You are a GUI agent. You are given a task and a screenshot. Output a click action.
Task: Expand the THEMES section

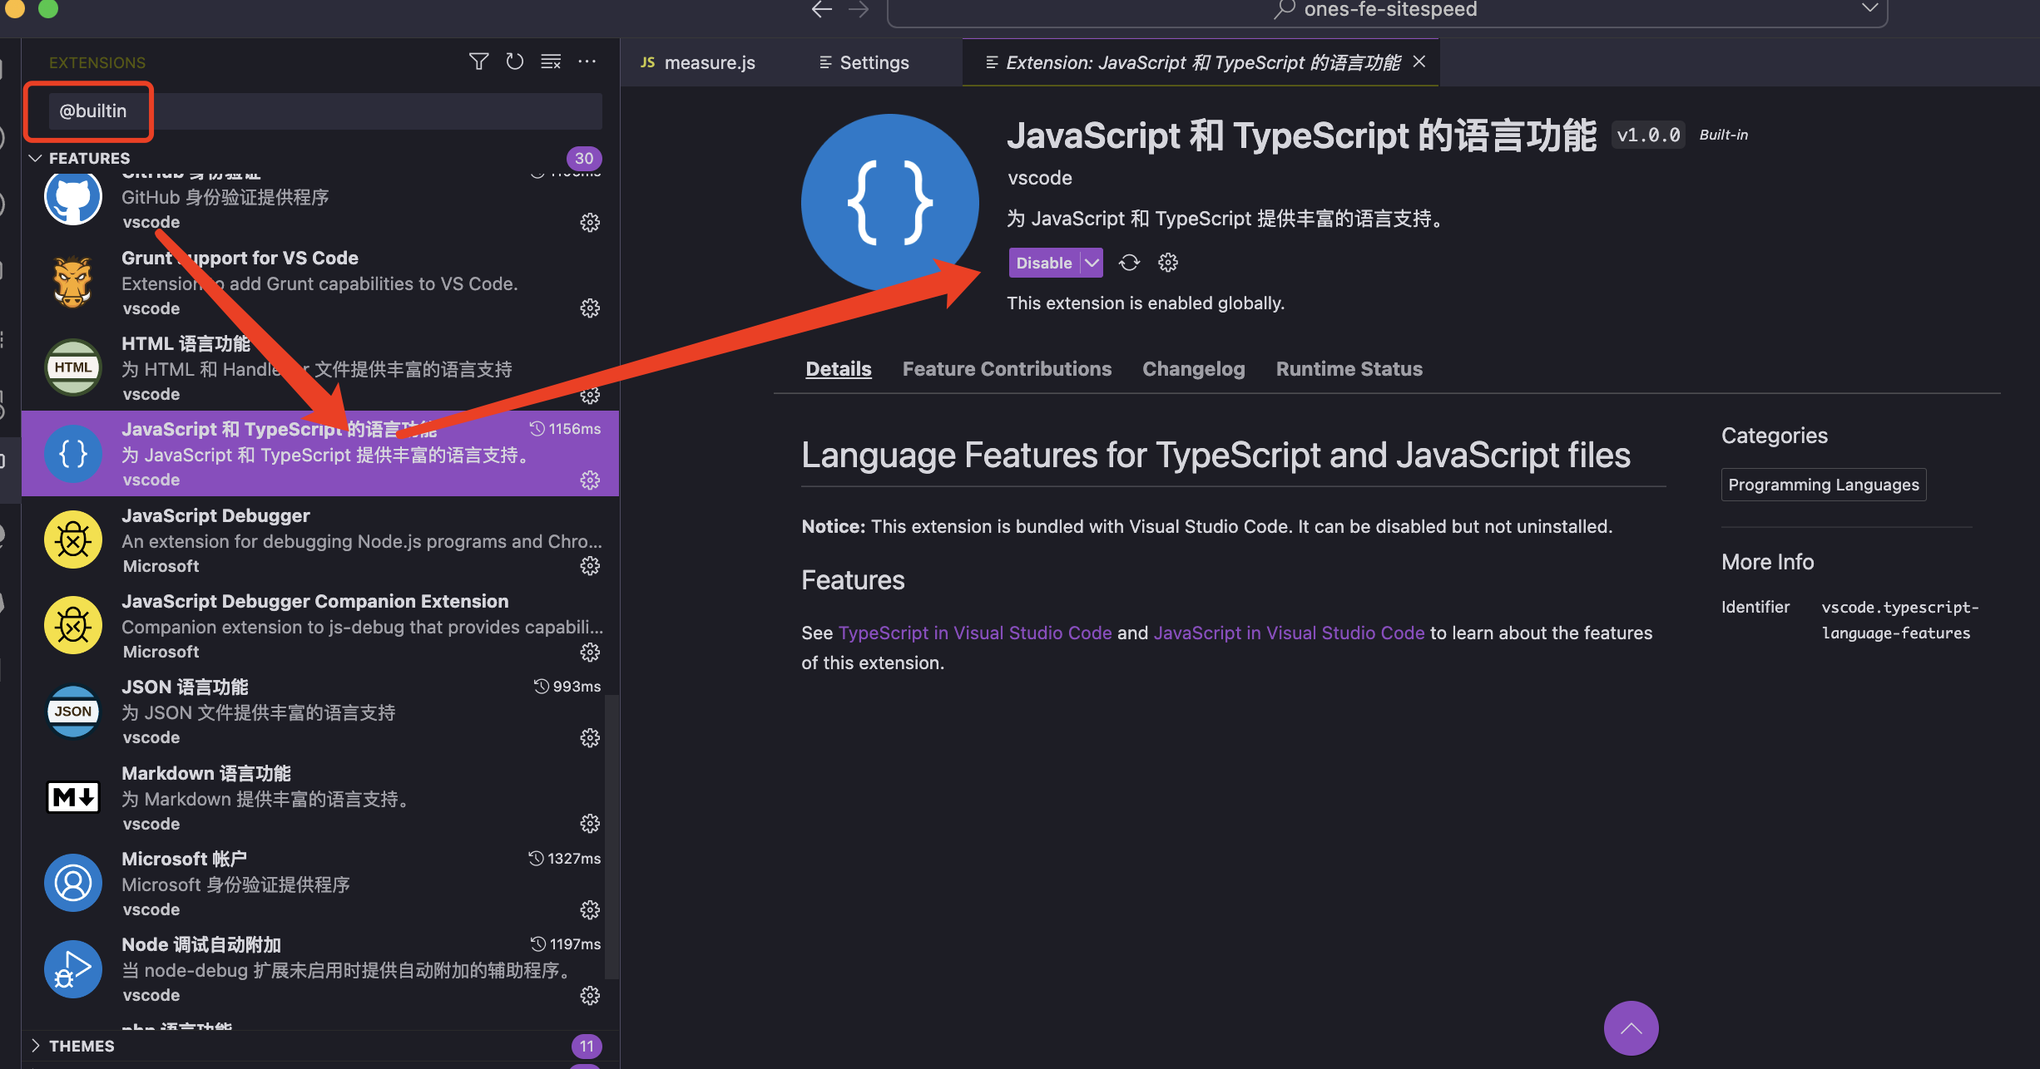(x=35, y=1046)
